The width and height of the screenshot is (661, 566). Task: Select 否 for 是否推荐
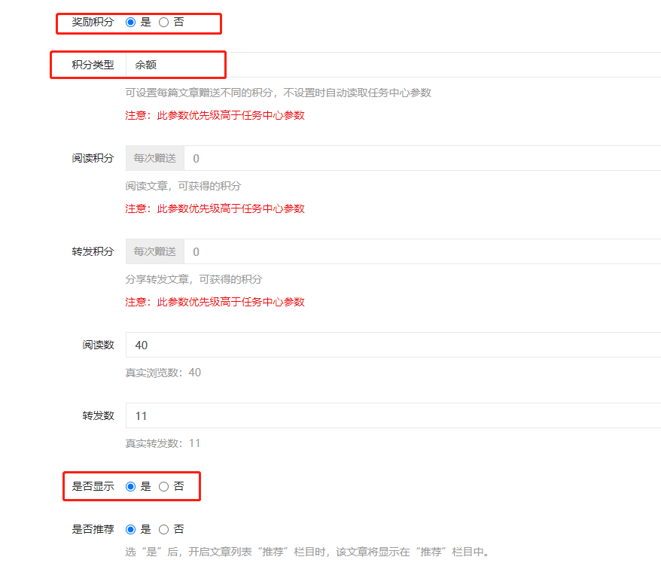coord(163,529)
